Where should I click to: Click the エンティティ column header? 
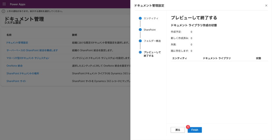(x=180, y=58)
